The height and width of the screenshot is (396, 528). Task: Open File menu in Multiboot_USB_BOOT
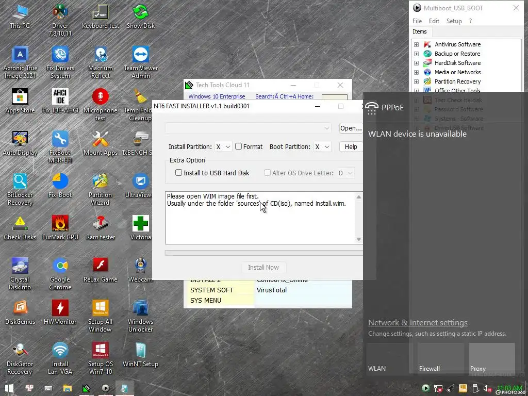pyautogui.click(x=417, y=21)
